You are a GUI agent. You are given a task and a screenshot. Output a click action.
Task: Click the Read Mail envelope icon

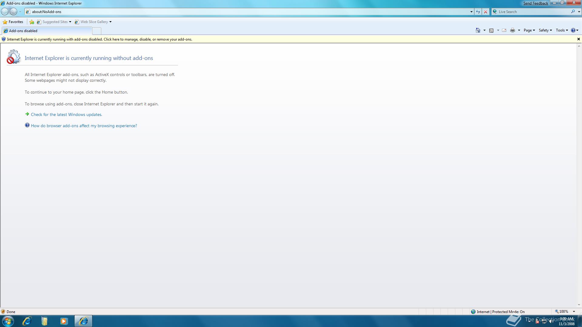point(504,30)
